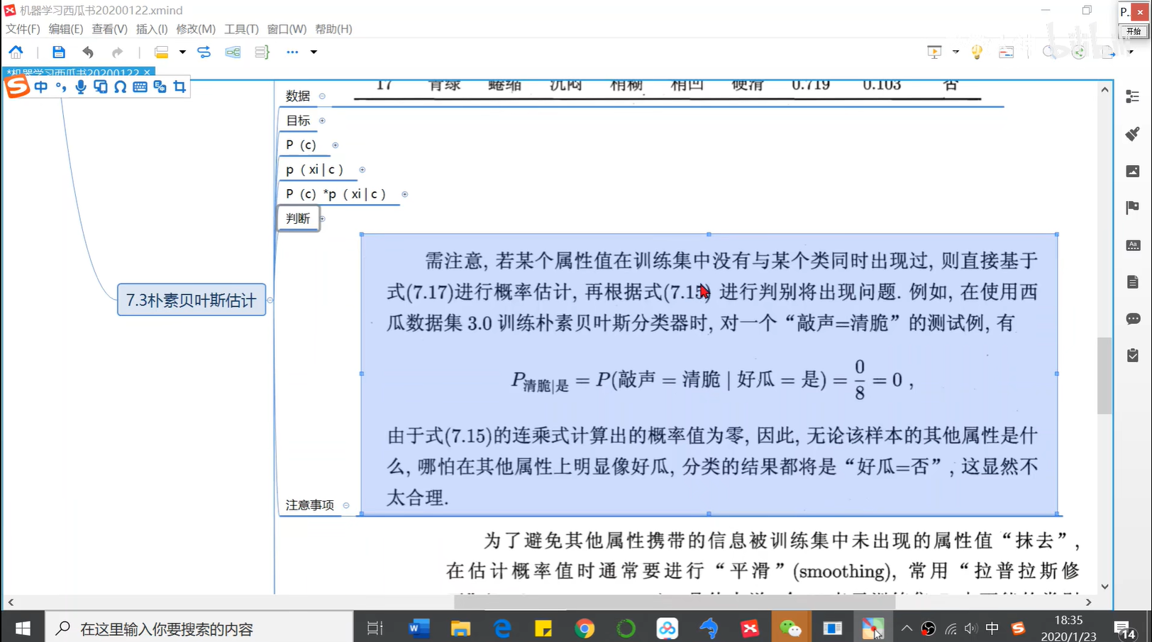Open the 查看(V) menu

click(109, 29)
